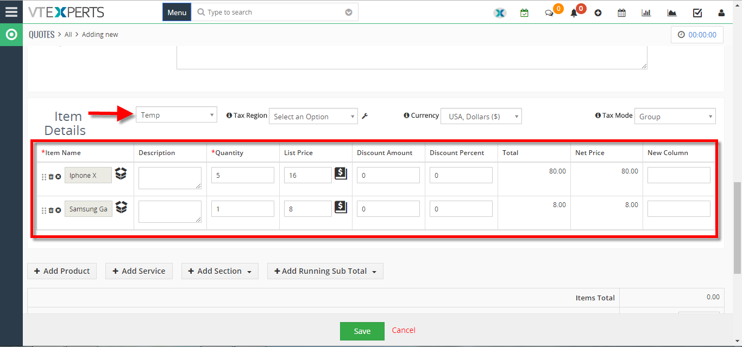
Task: Open the bar chart reports icon
Action: tap(646, 13)
